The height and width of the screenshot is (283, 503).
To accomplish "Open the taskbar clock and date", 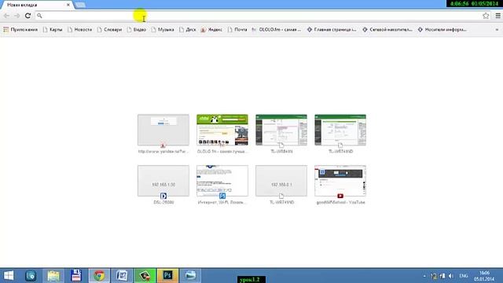I will tap(484, 276).
